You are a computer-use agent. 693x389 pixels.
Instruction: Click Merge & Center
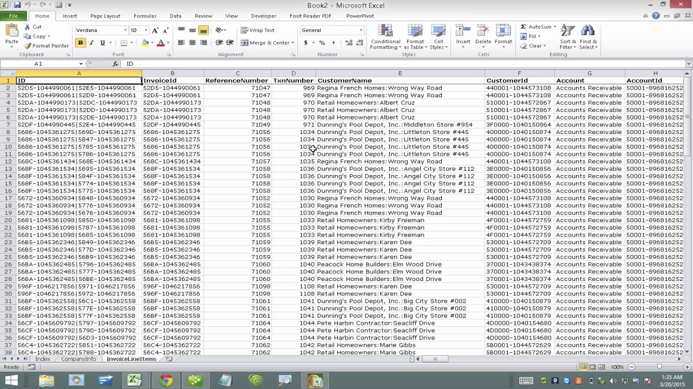coord(265,43)
